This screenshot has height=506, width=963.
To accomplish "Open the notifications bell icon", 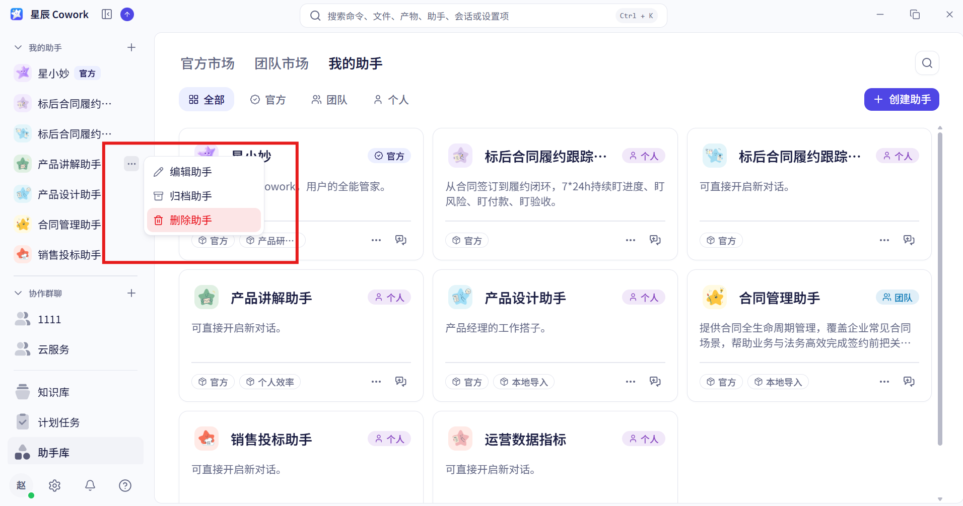I will (90, 485).
